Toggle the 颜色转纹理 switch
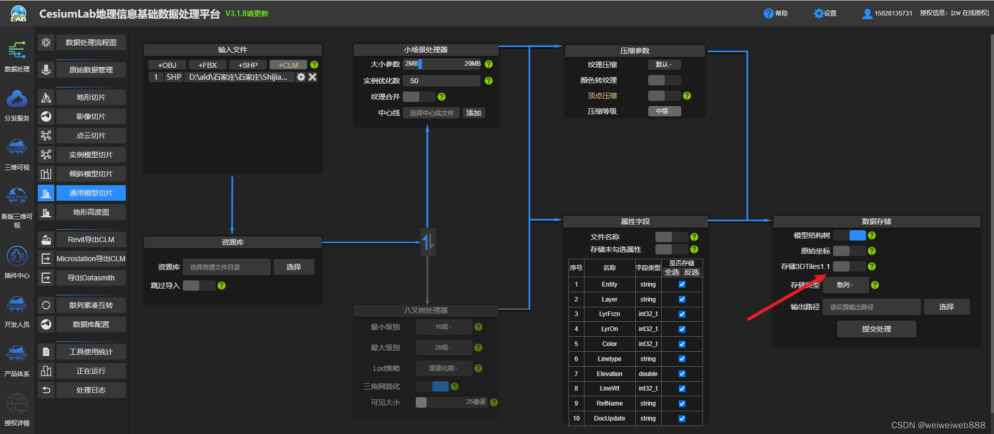The image size is (994, 434). point(665,80)
